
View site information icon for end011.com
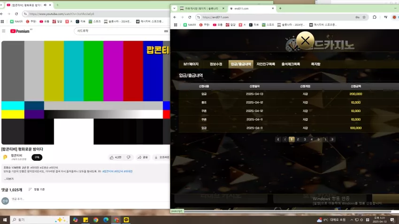pos(199,17)
